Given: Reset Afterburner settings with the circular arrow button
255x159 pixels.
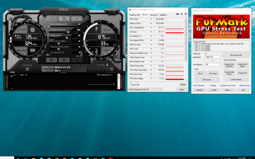Looking at the screenshot, I should 64,60.
